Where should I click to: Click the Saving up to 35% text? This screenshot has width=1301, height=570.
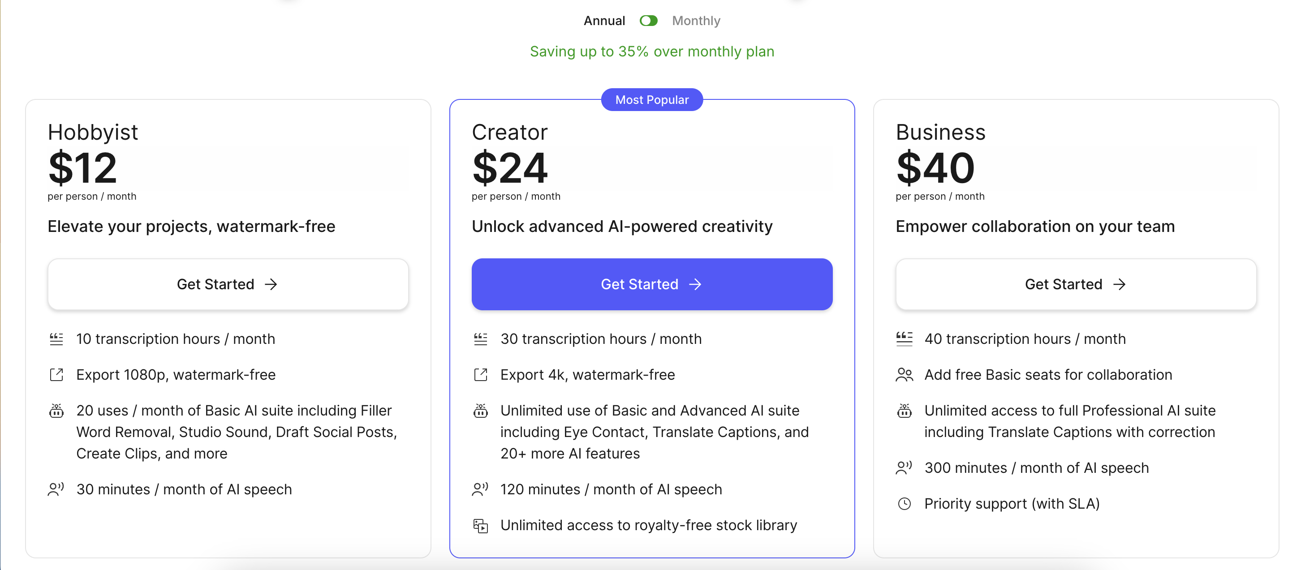coord(651,51)
